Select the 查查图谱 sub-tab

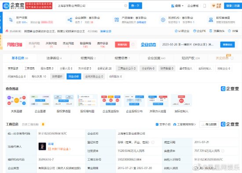(13, 68)
